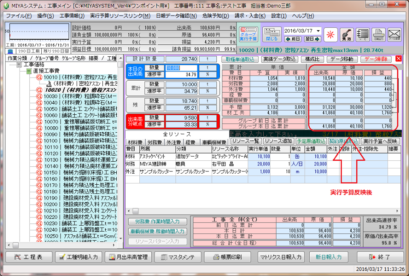Click the 終了 exit button

380,257
